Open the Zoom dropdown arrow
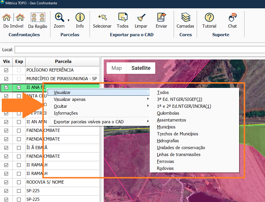 click(x=69, y=20)
